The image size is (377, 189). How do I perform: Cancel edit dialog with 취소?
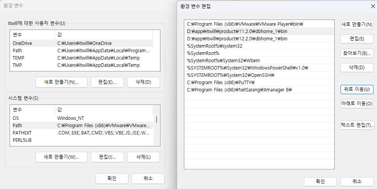[357, 182]
